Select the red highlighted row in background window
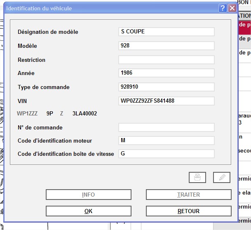 coord(244,27)
